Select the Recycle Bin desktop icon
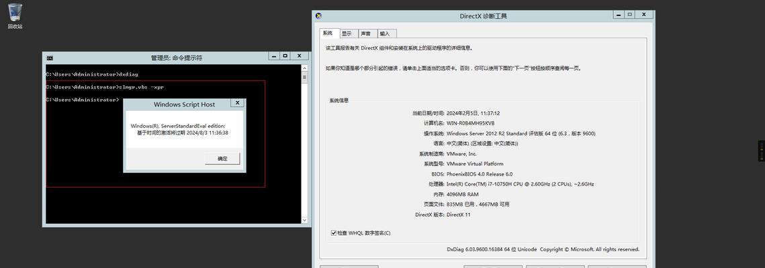Viewport: 765px width, 268px height. click(x=15, y=15)
